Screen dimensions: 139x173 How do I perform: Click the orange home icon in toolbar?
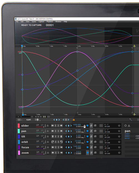coord(74,120)
